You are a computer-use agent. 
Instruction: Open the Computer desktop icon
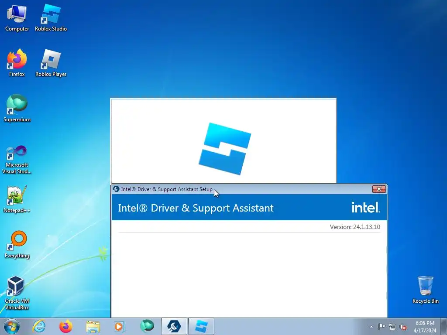pyautogui.click(x=17, y=18)
